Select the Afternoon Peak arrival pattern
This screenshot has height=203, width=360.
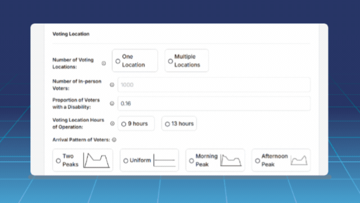(258, 161)
